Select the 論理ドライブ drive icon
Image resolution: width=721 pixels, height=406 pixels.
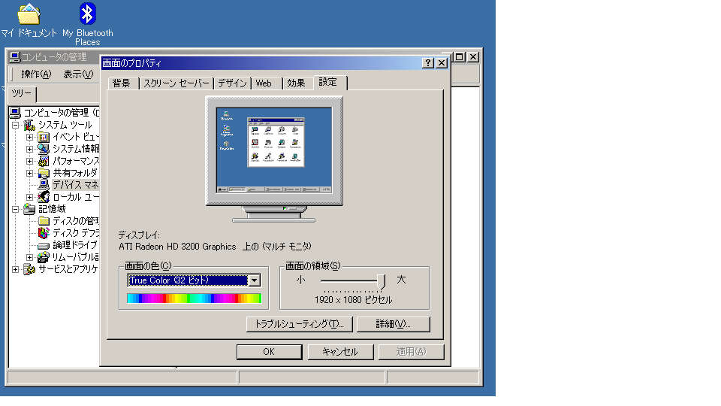point(44,245)
